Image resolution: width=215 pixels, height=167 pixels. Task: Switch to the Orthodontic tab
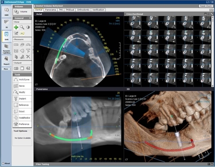pyautogui.click(x=83, y=10)
